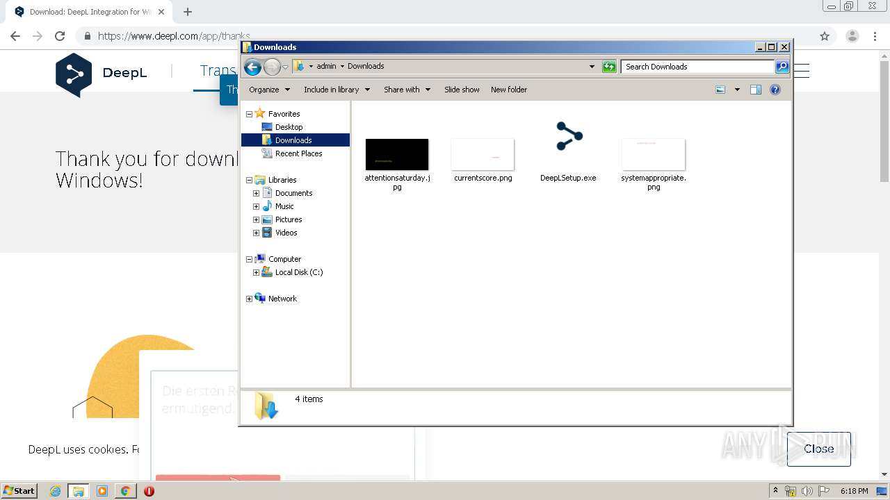Select Downloads in the navigation pane
This screenshot has height=500, width=890.
[x=295, y=140]
